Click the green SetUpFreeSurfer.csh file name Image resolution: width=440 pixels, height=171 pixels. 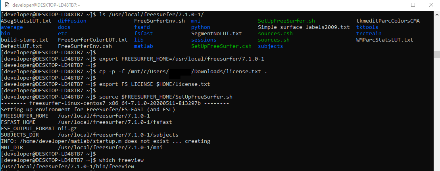pyautogui.click(x=221, y=46)
